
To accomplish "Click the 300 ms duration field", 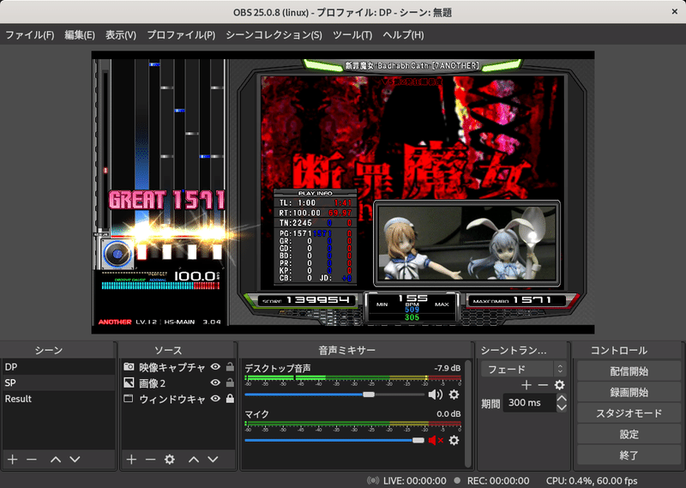I will coord(529,402).
